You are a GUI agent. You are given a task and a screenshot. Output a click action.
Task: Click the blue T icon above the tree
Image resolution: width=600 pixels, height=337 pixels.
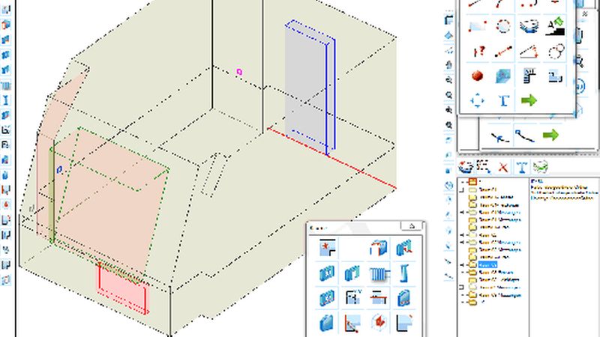pyautogui.click(x=521, y=167)
